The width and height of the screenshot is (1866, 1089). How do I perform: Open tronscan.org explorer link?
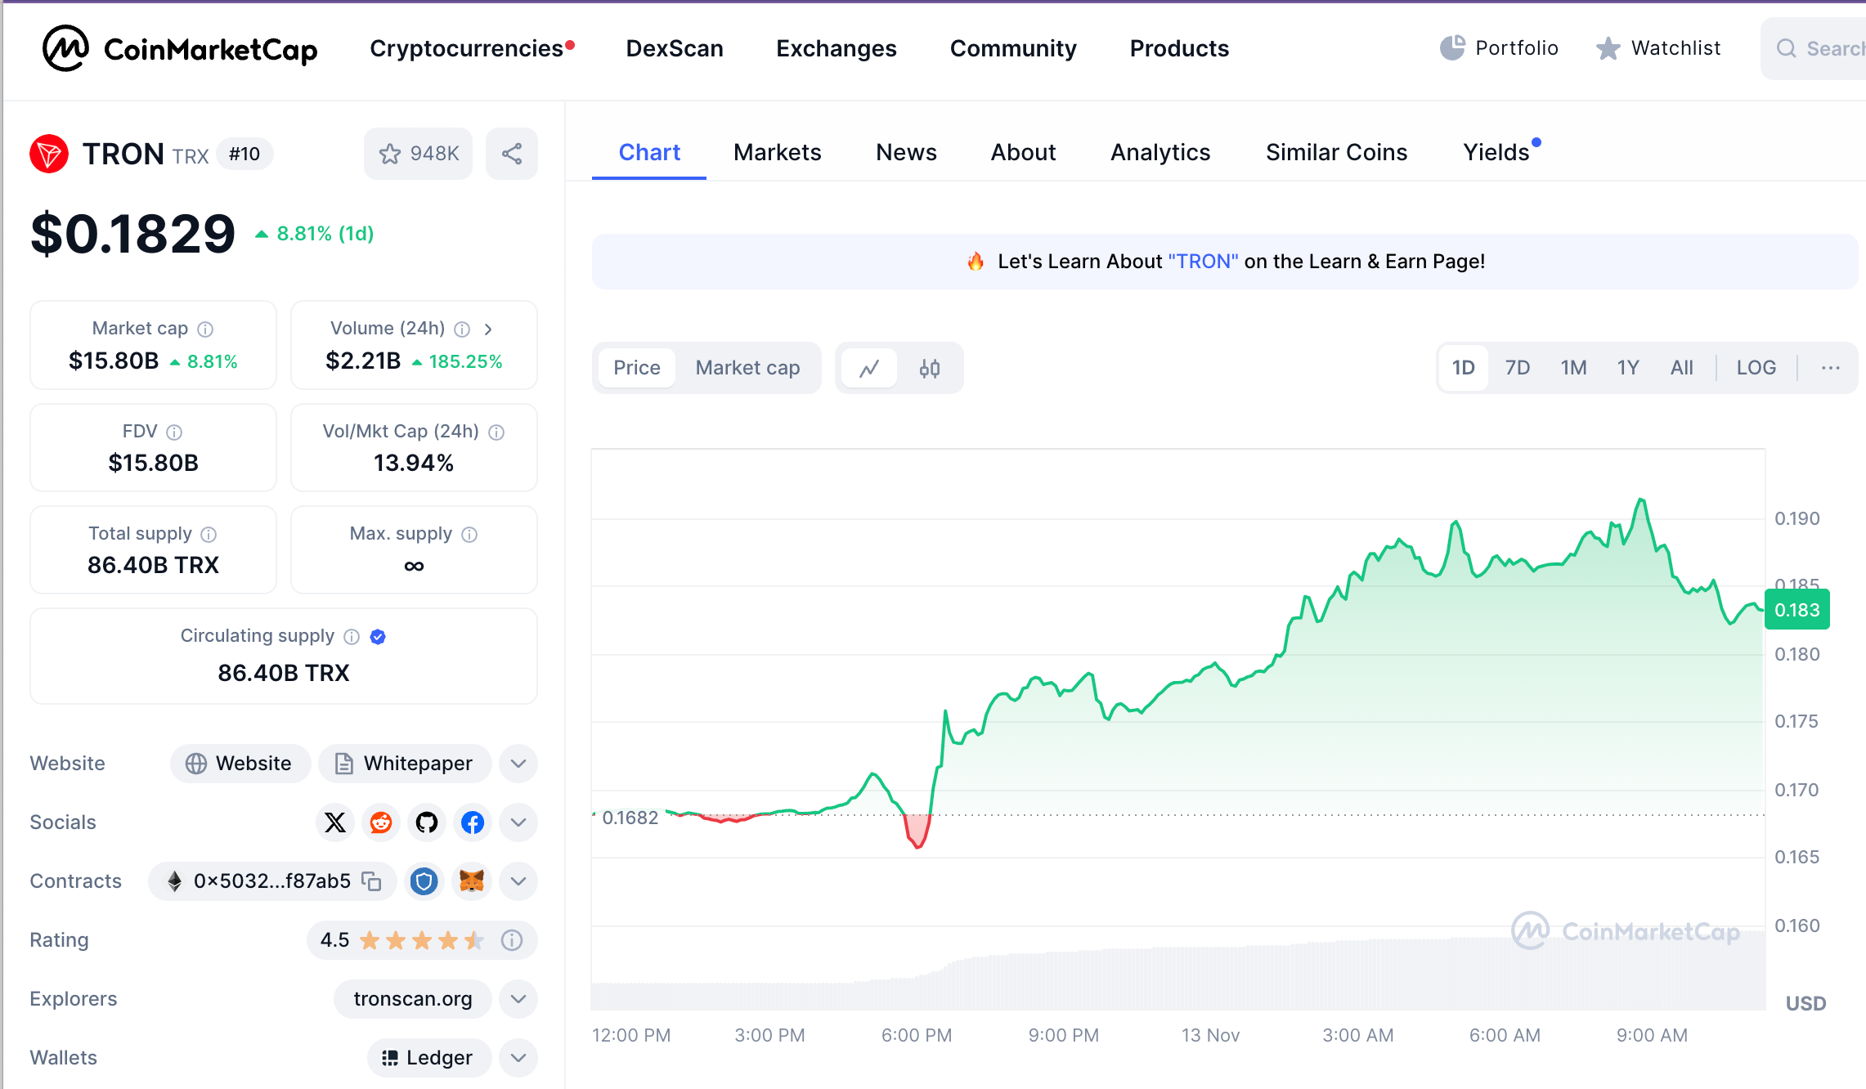(413, 999)
